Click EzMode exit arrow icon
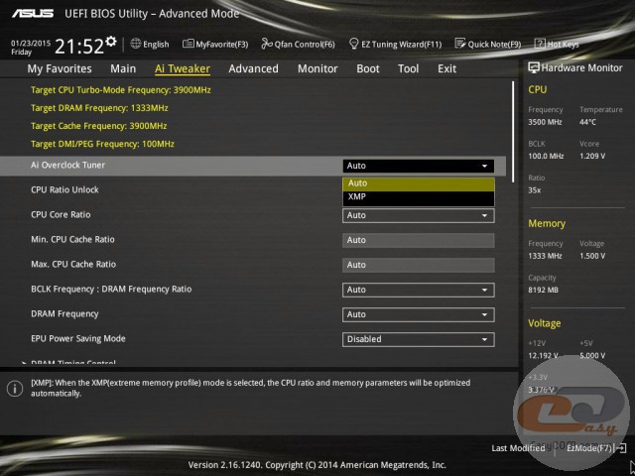The height and width of the screenshot is (476, 635). tap(621, 447)
